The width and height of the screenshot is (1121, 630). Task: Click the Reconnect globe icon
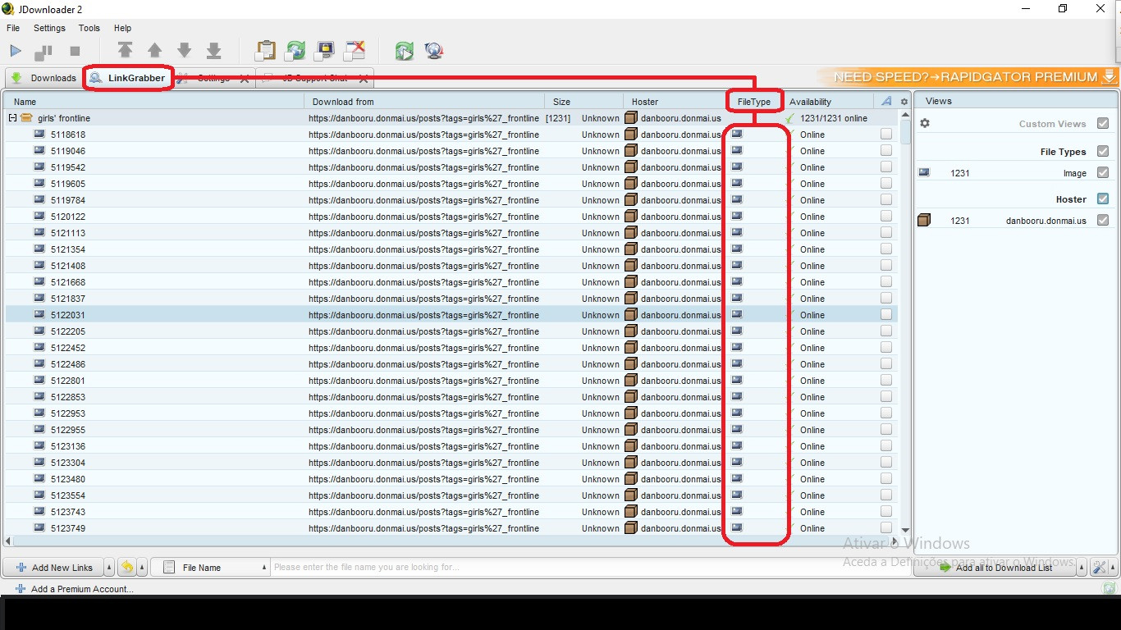click(x=434, y=51)
